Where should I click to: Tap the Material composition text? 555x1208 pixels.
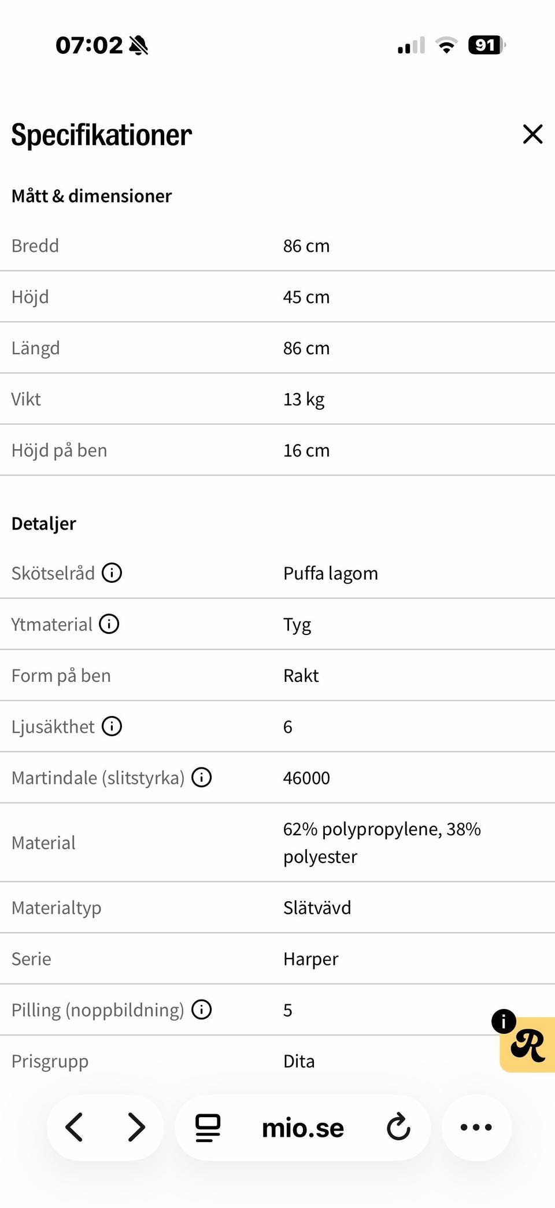pyautogui.click(x=382, y=843)
